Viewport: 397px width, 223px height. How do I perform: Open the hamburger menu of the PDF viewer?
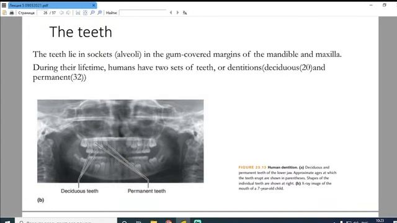tap(4, 5)
